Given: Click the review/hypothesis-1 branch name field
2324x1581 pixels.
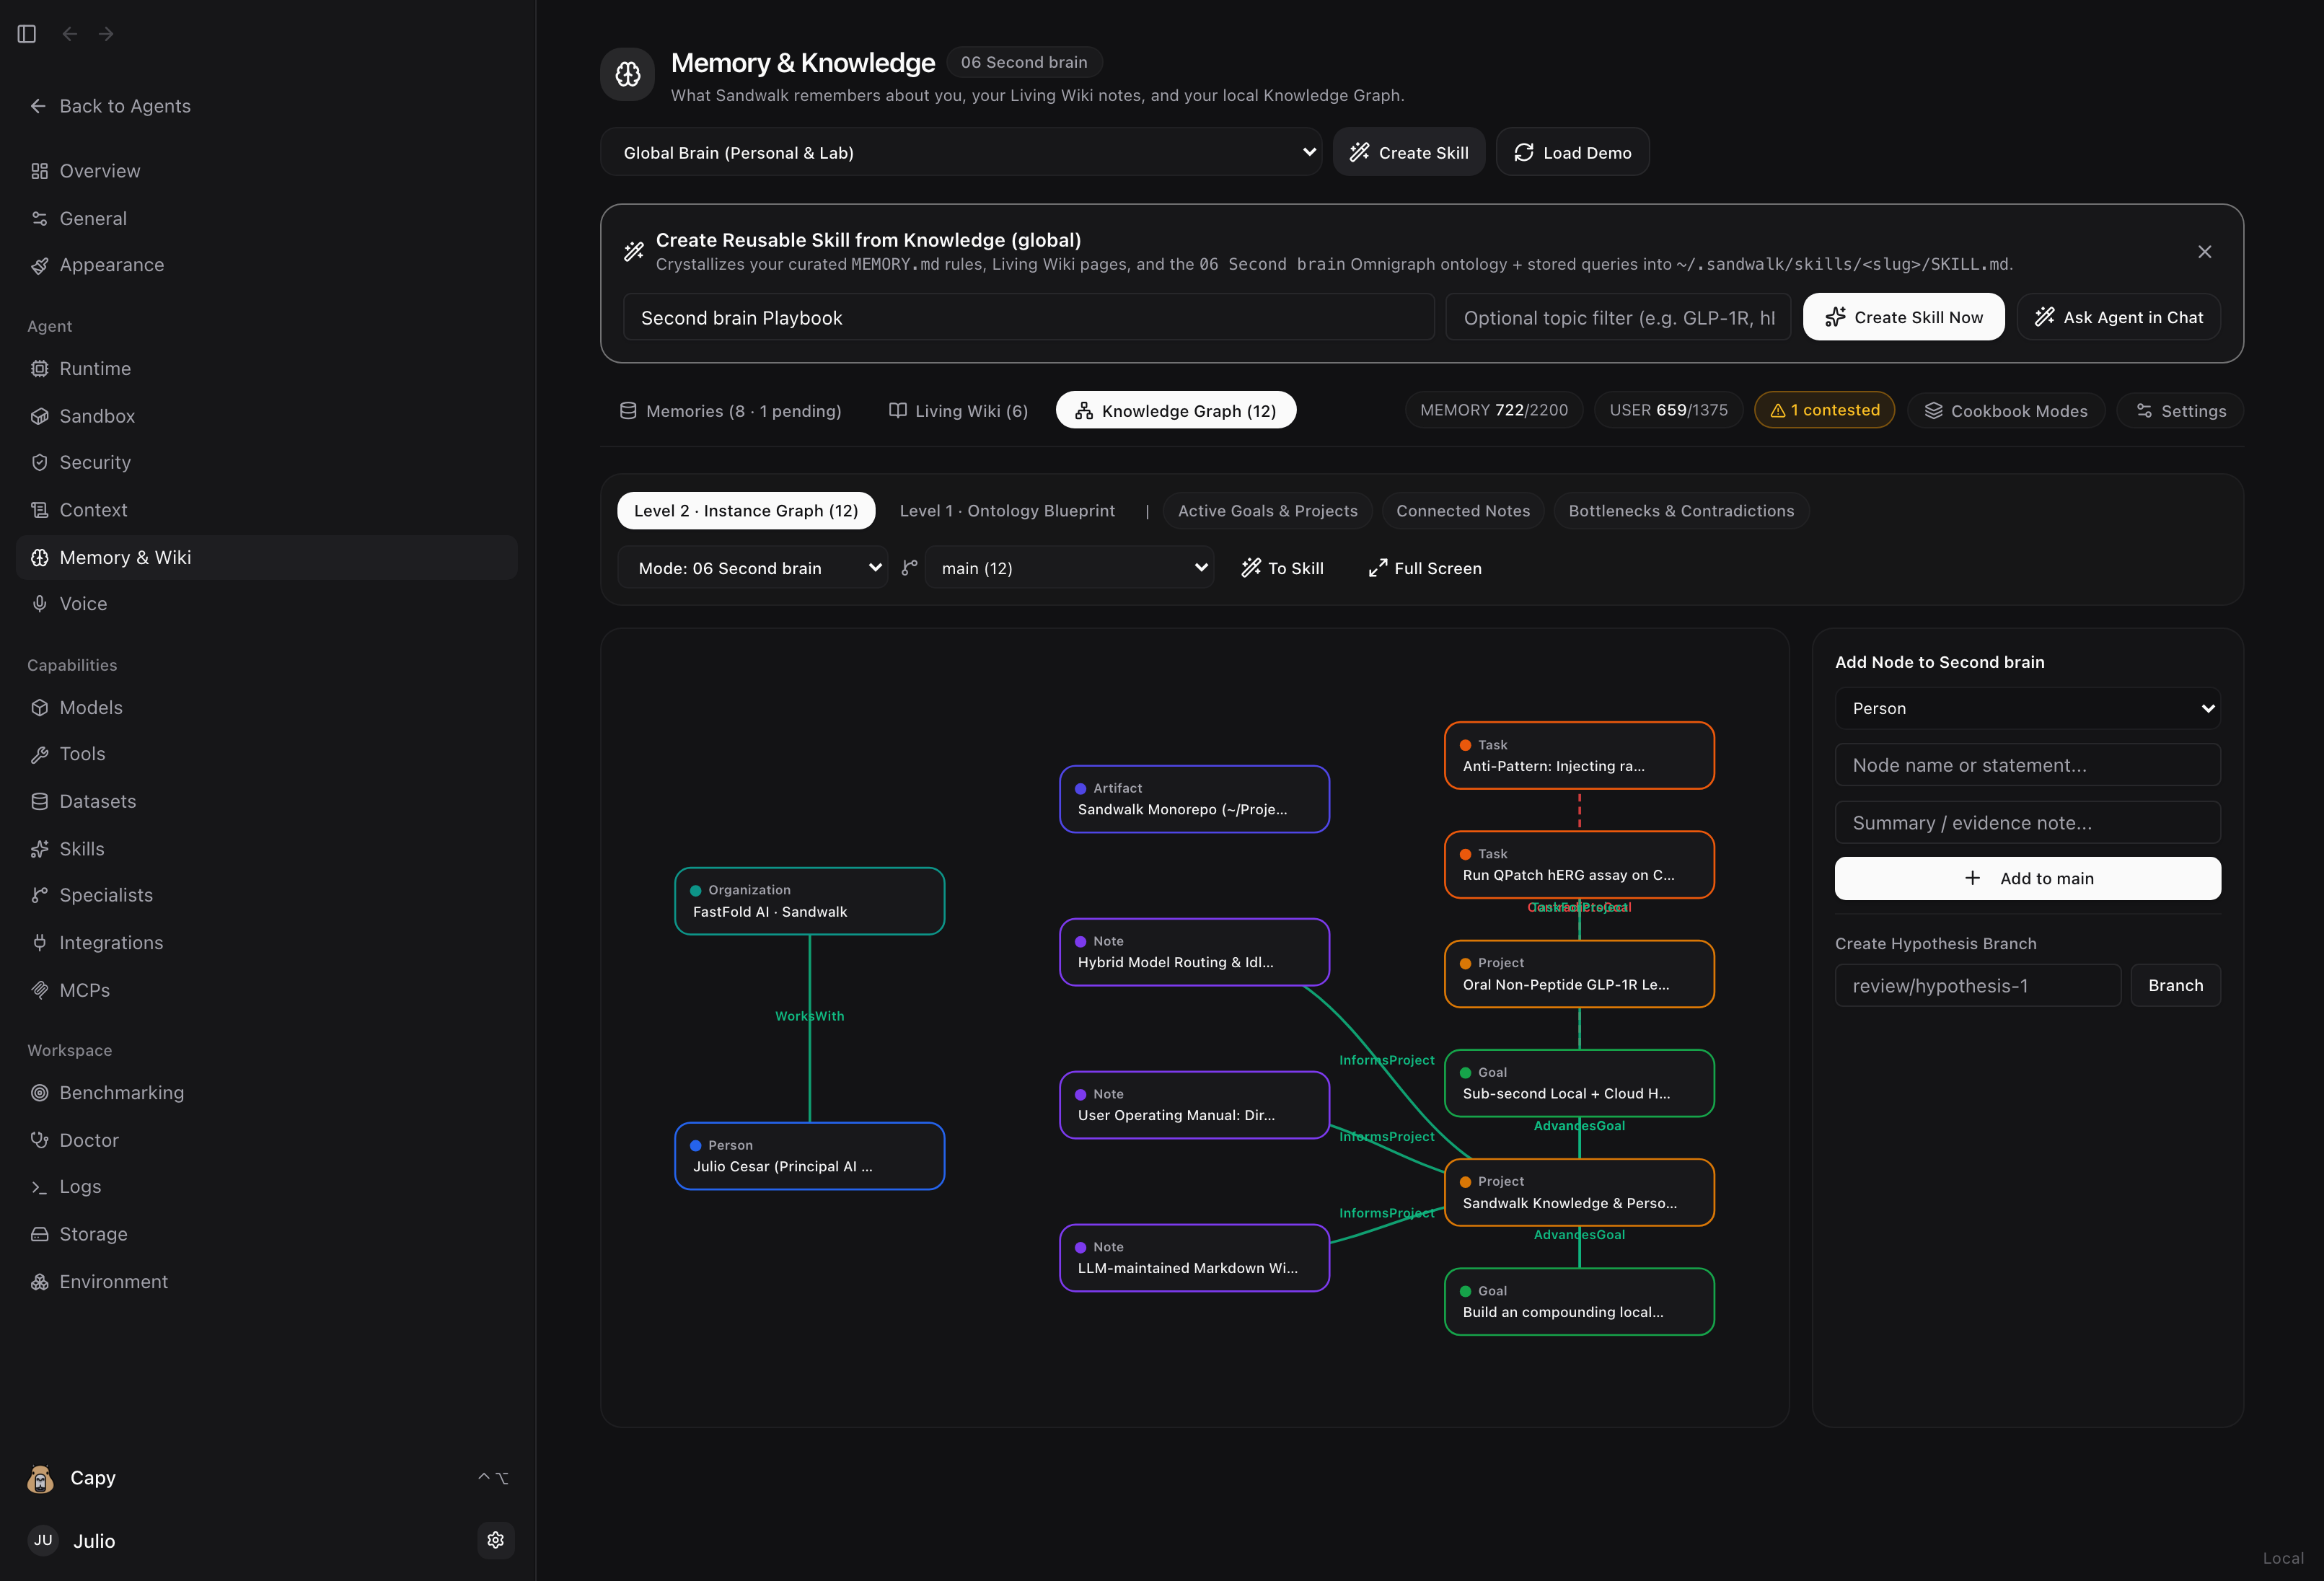Looking at the screenshot, I should pyautogui.click(x=1977, y=986).
